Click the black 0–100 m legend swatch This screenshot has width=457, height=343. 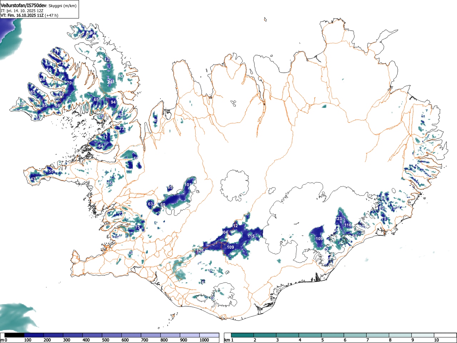tap(15, 335)
